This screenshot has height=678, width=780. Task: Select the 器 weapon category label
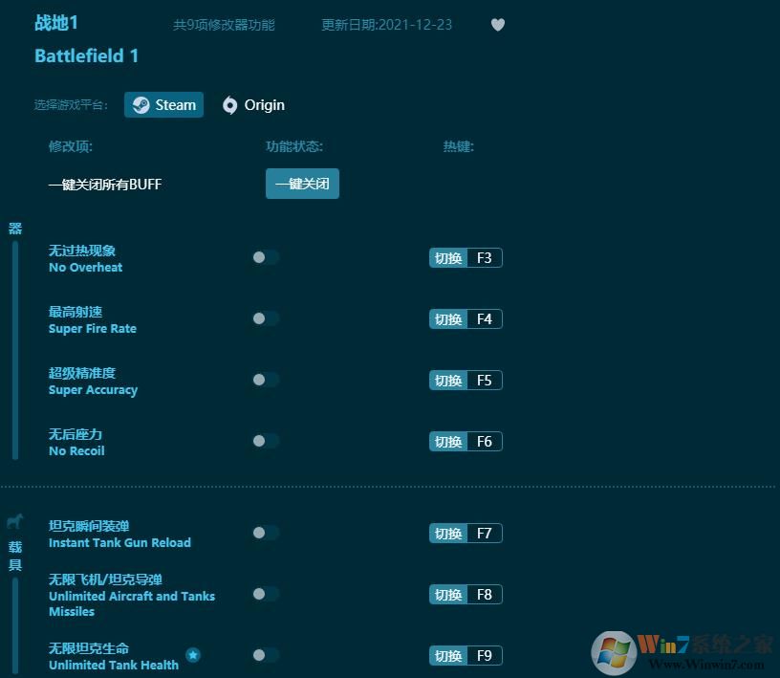(15, 229)
